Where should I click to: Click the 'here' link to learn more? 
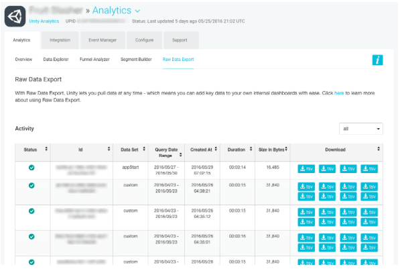pyautogui.click(x=339, y=93)
